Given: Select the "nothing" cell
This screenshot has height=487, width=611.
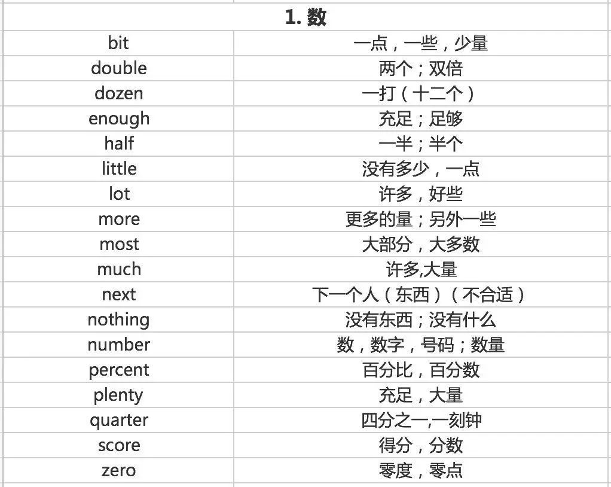Looking at the screenshot, I should (x=118, y=319).
